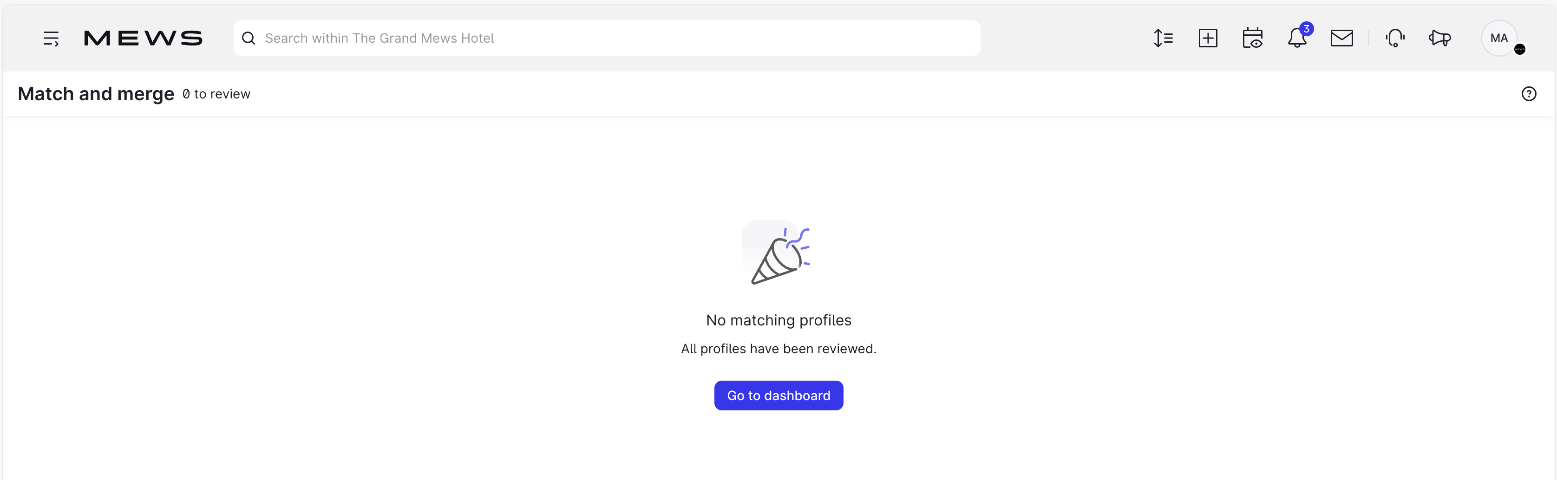The height and width of the screenshot is (480, 1557).
Task: Open the timeline view icon
Action: click(x=1164, y=38)
